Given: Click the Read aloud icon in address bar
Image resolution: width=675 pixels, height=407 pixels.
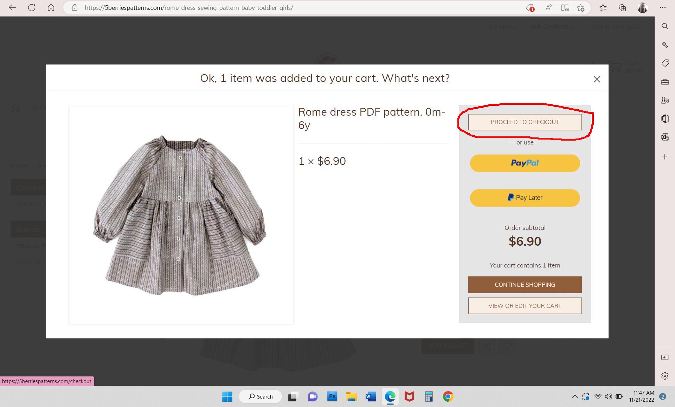Looking at the screenshot, I should pos(548,7).
